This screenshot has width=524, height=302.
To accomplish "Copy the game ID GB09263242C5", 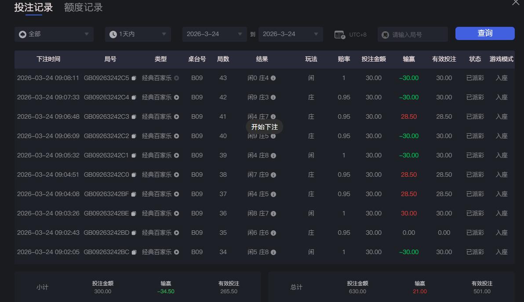I will pos(134,78).
